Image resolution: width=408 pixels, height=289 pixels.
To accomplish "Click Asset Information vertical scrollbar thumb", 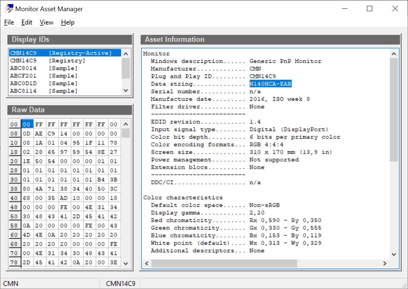I will pyautogui.click(x=394, y=110).
